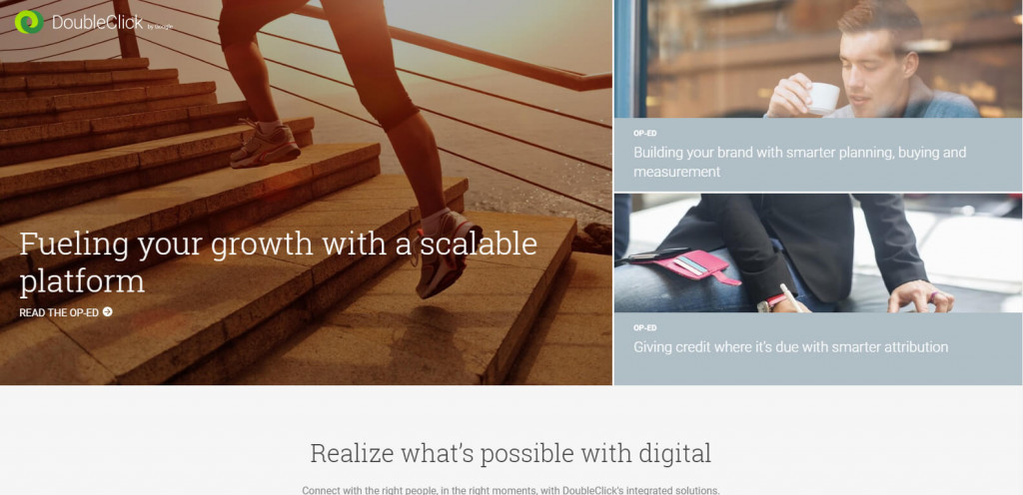Click the white coffee cup in the photo
The height and width of the screenshot is (495, 1023).
tap(823, 99)
